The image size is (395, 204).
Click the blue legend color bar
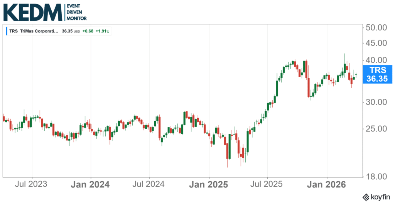(x=7, y=31)
